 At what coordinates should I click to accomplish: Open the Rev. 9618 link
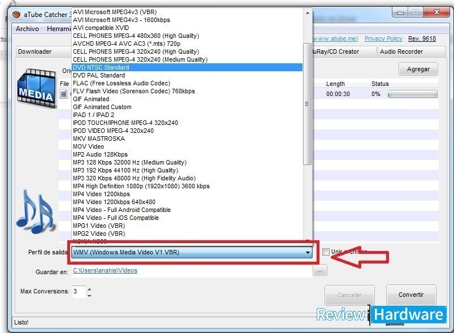click(422, 38)
